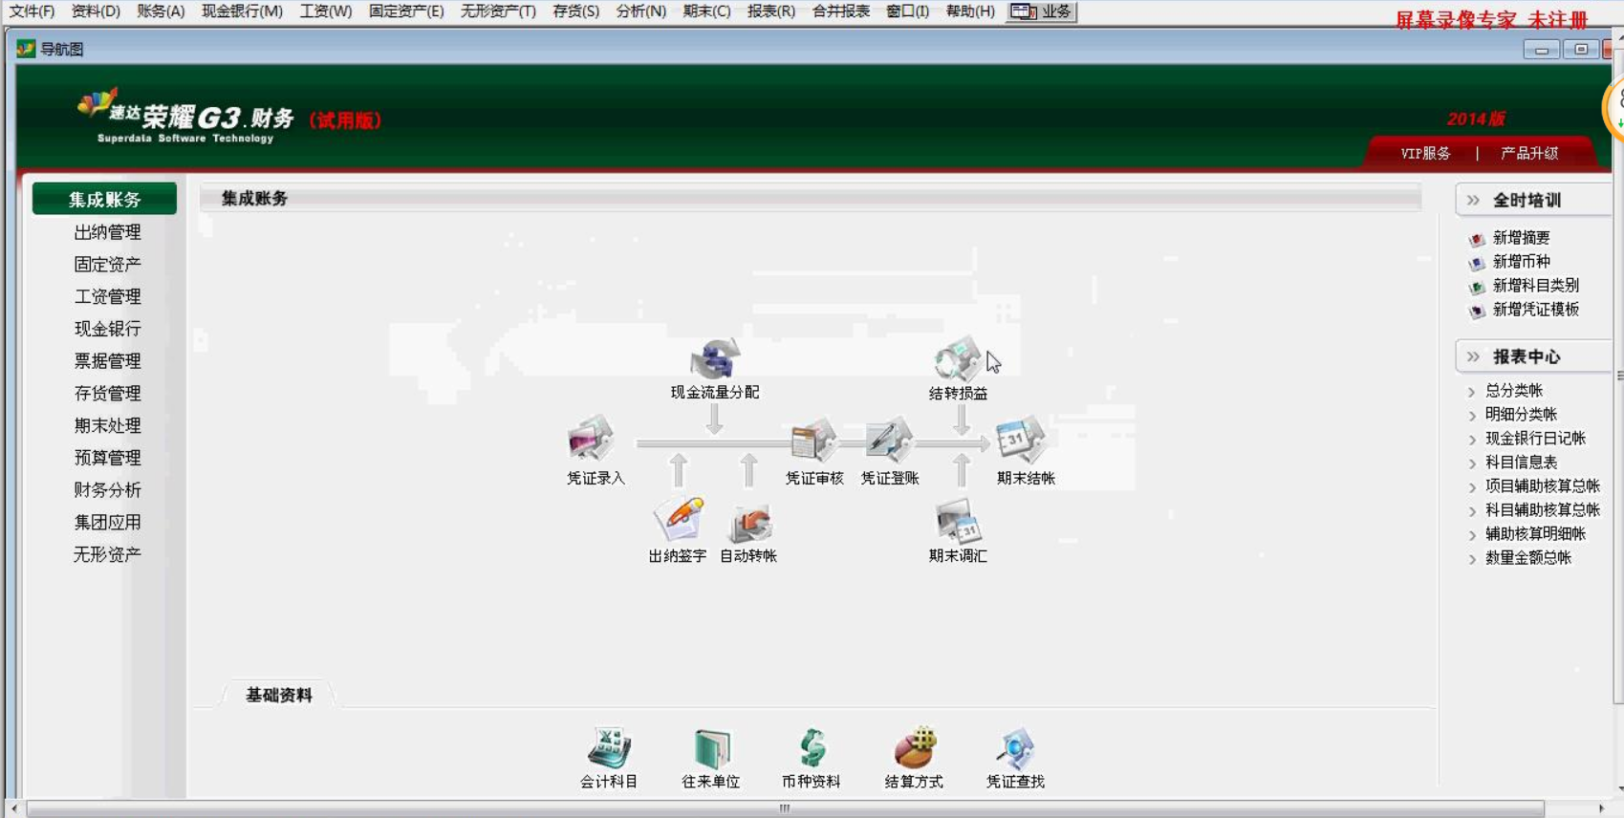Screen dimensions: 1624x818
Task: Open the 工资(W) menu
Action: tap(326, 11)
